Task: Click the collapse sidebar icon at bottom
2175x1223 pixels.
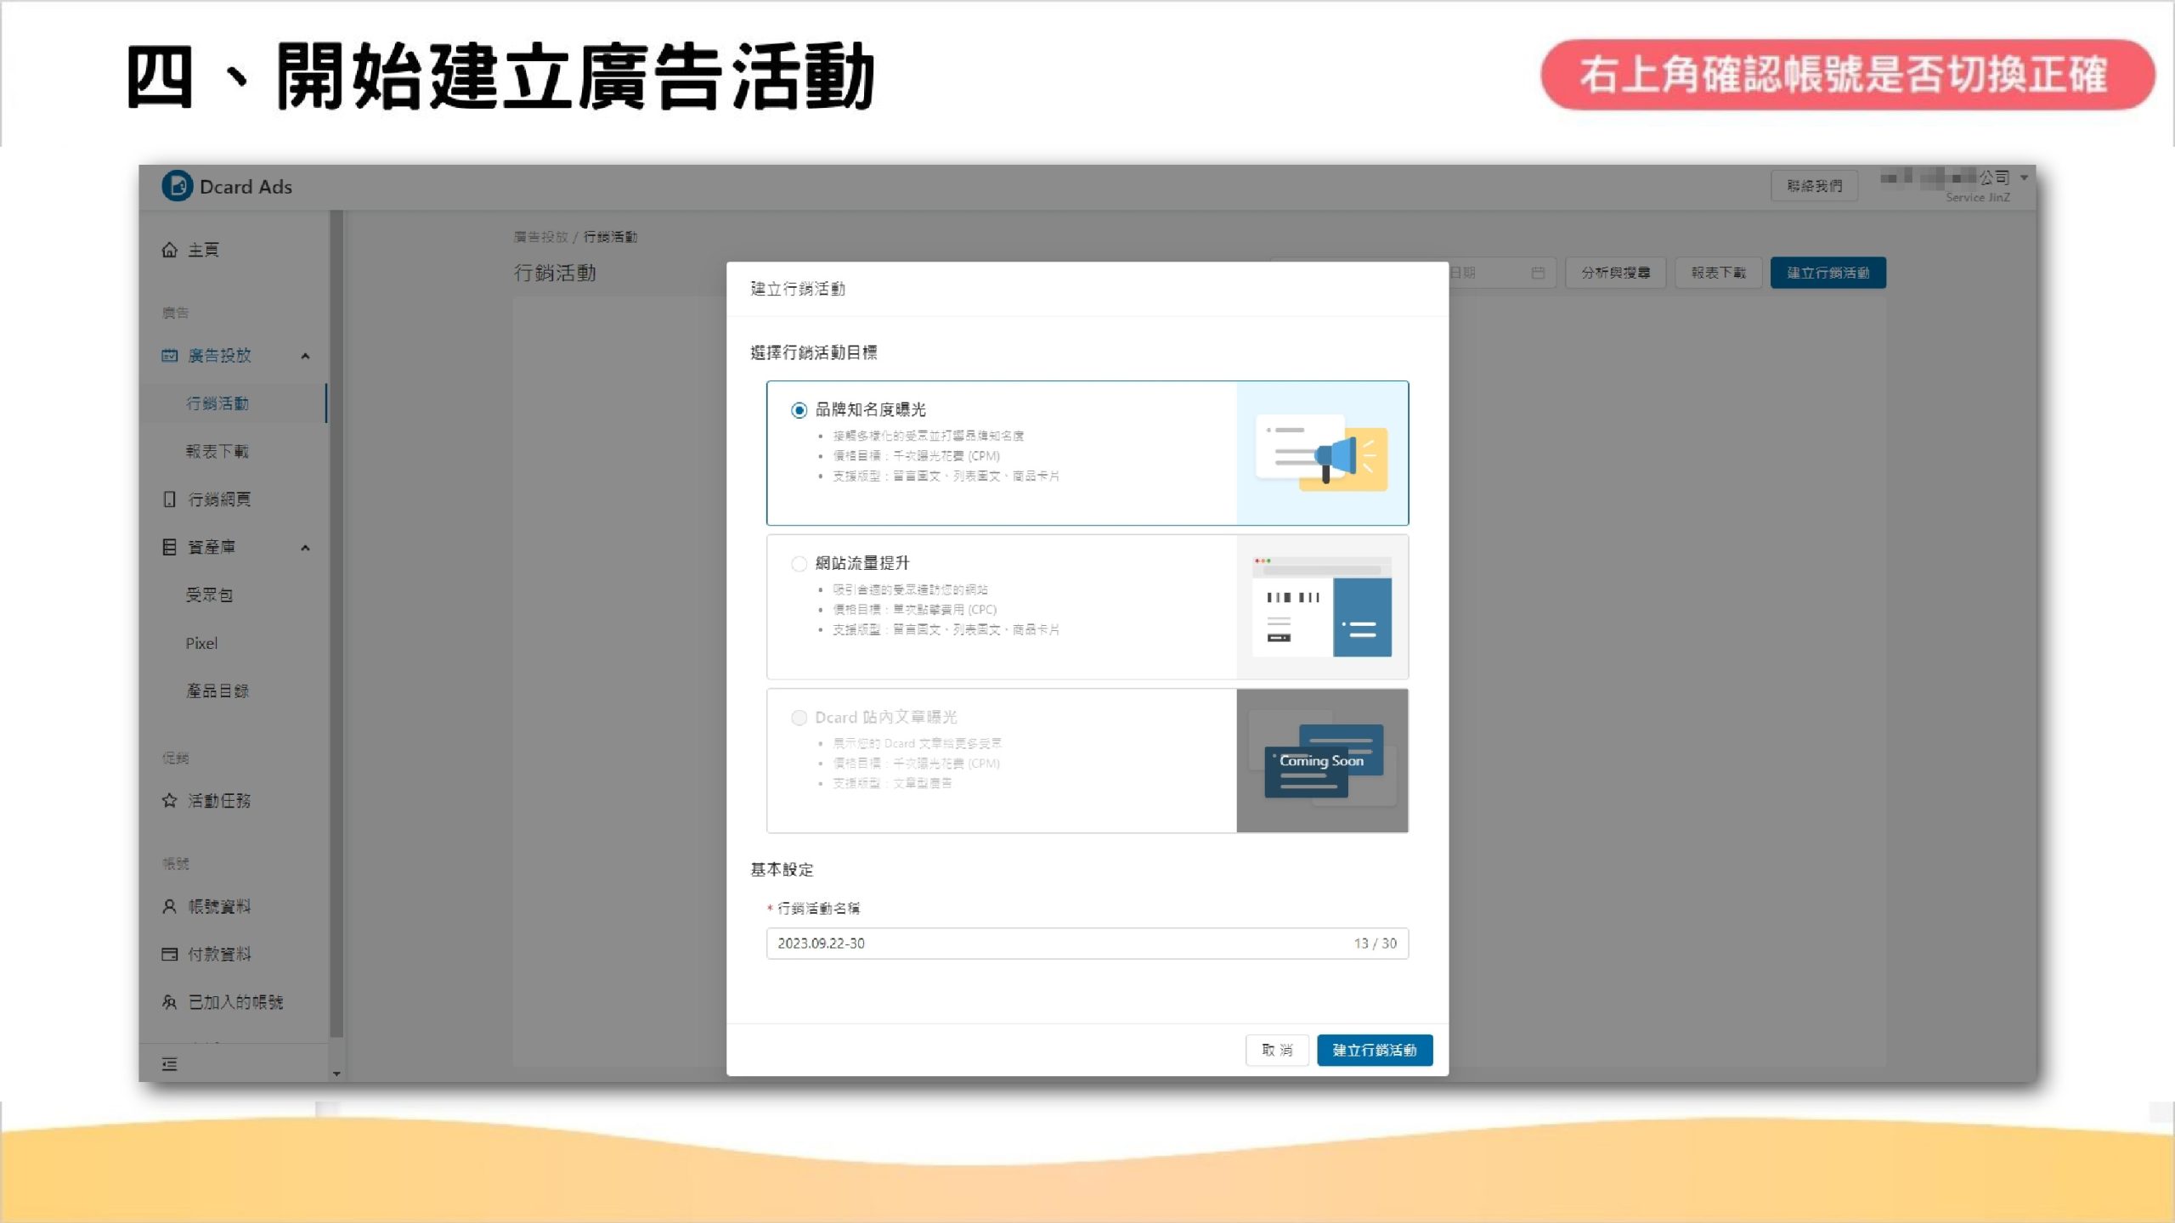Action: (x=169, y=1064)
